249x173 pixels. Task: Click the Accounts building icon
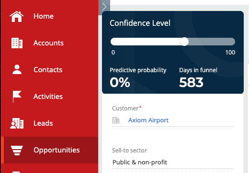[x=17, y=43]
